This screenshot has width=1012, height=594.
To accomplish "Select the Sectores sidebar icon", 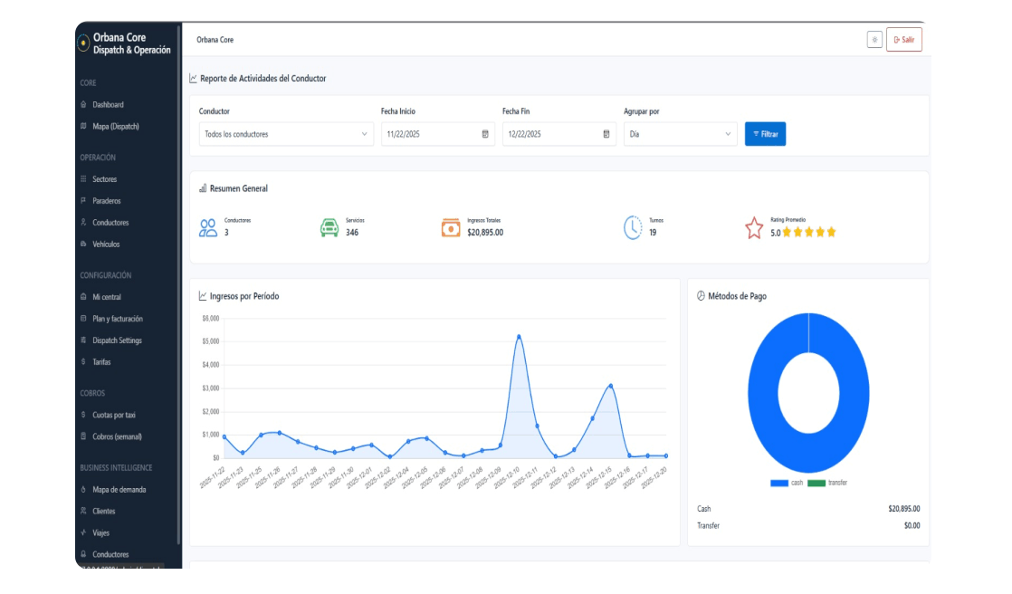I will (x=84, y=179).
